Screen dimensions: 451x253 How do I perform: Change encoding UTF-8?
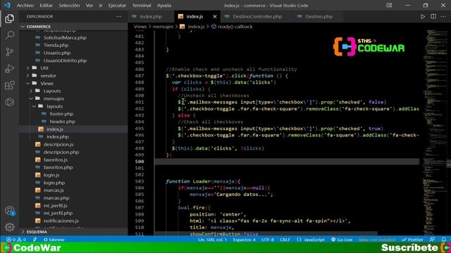coord(268,240)
